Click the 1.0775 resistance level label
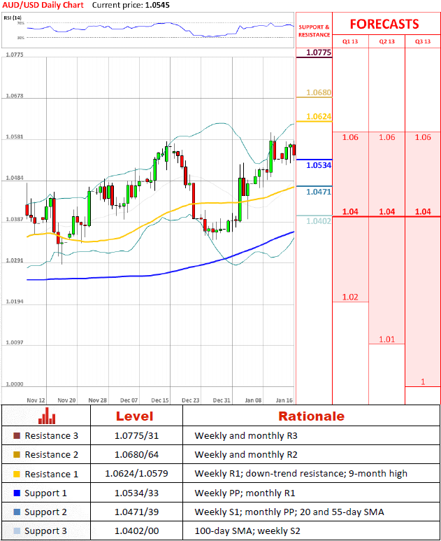441x541 pixels. click(x=319, y=52)
